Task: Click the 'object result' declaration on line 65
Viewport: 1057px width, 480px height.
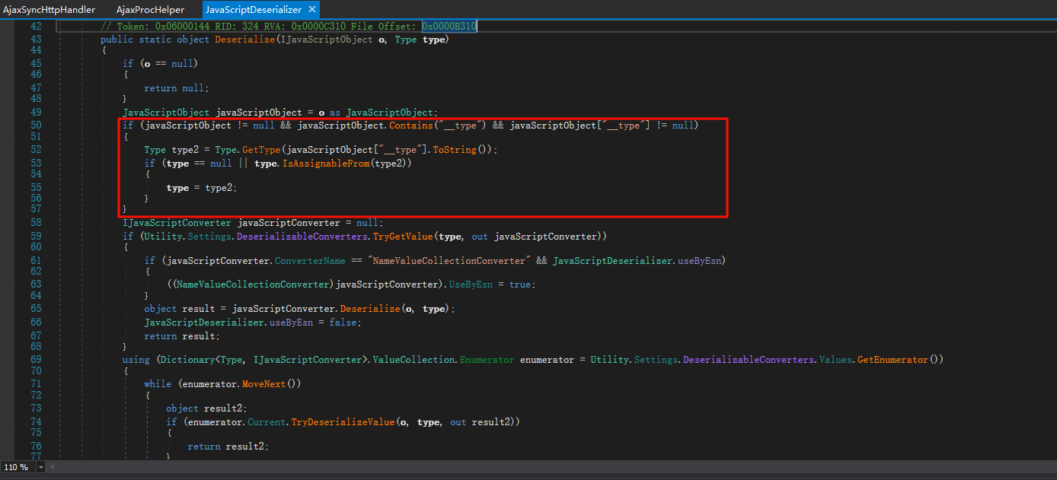Action: 180,309
